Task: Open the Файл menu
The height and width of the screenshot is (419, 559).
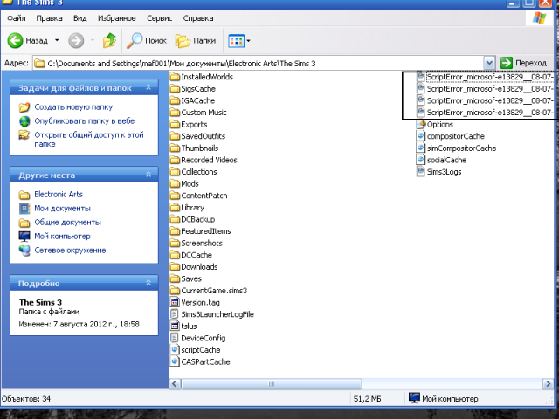Action: (16, 17)
